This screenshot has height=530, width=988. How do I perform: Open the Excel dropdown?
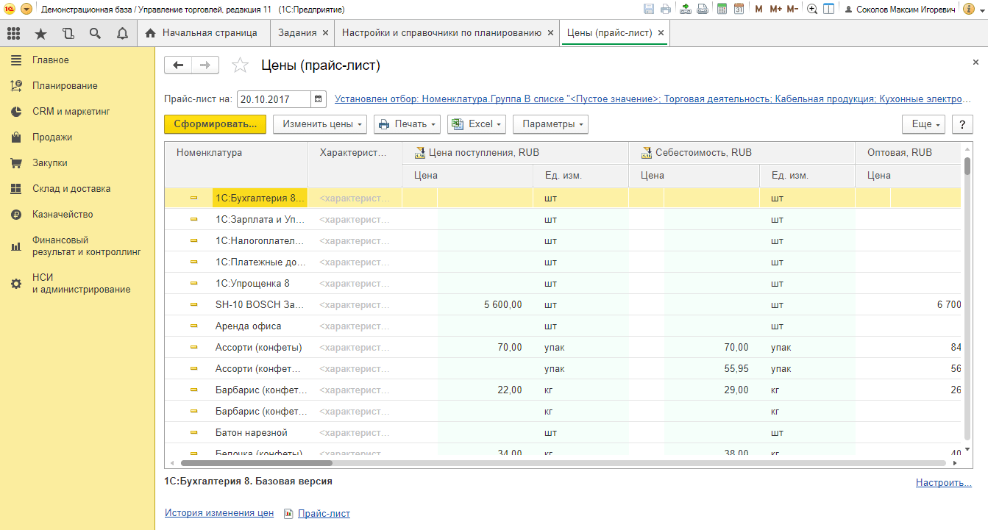coord(477,124)
